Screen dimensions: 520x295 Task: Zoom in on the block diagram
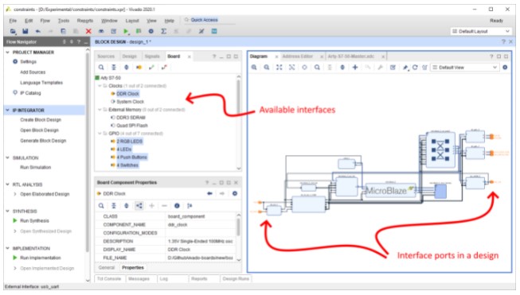click(x=254, y=68)
